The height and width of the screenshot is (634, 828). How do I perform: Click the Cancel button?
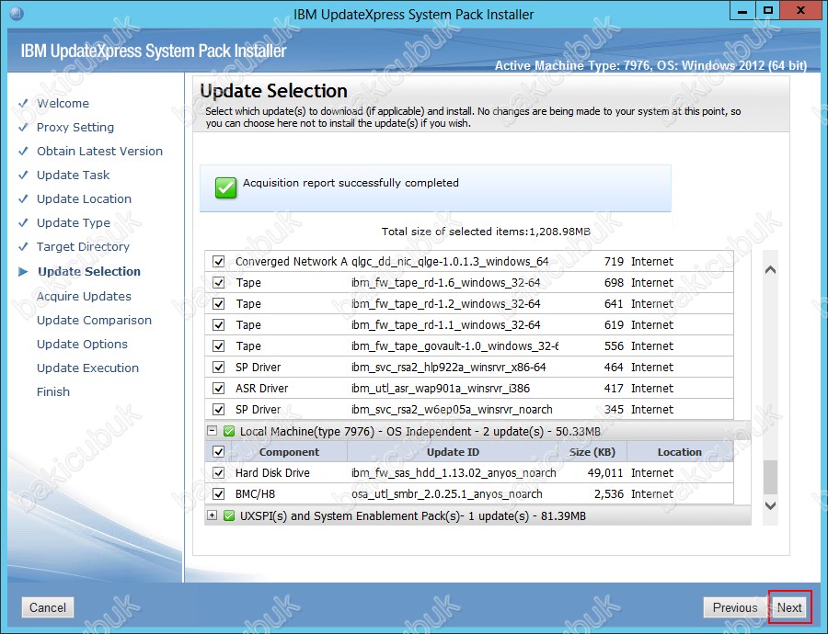pos(48,607)
